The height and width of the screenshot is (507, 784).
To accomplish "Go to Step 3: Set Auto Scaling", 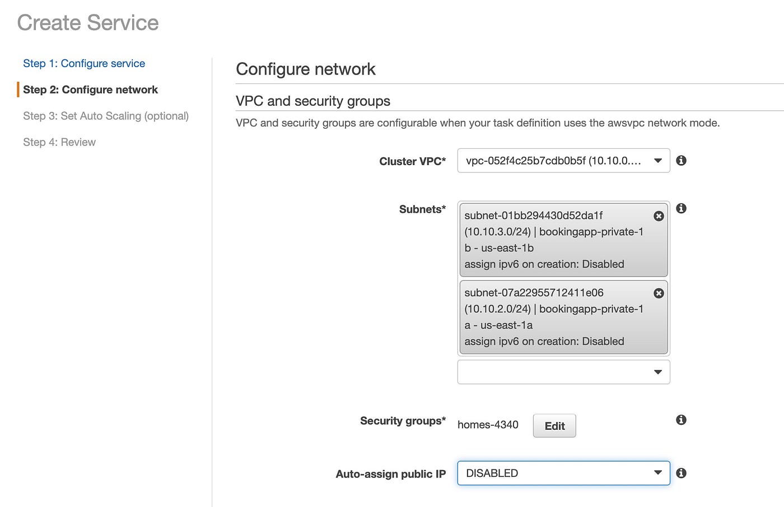I will (106, 116).
